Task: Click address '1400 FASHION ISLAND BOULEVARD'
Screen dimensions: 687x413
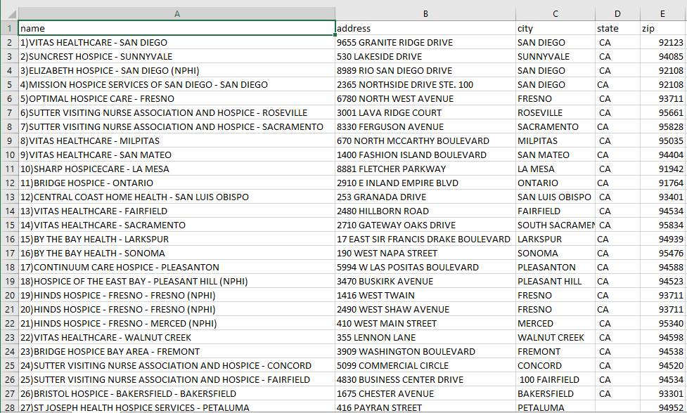Action: pos(425,155)
